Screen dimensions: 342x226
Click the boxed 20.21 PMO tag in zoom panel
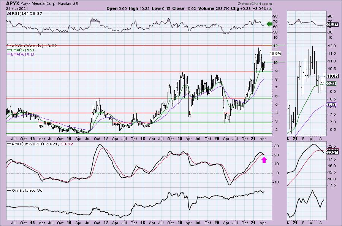pos(332,153)
